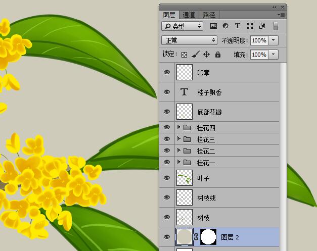Hide the 树枝线 layer

166,197
